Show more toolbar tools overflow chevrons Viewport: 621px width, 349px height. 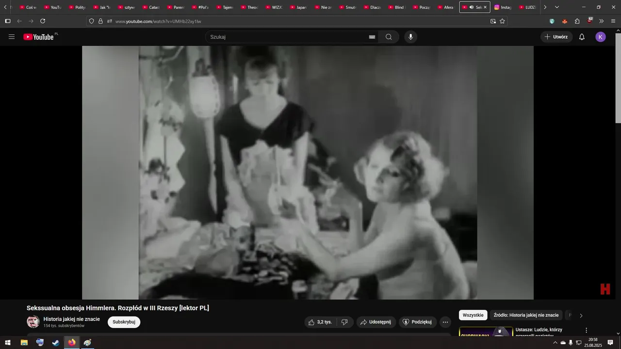point(601,21)
